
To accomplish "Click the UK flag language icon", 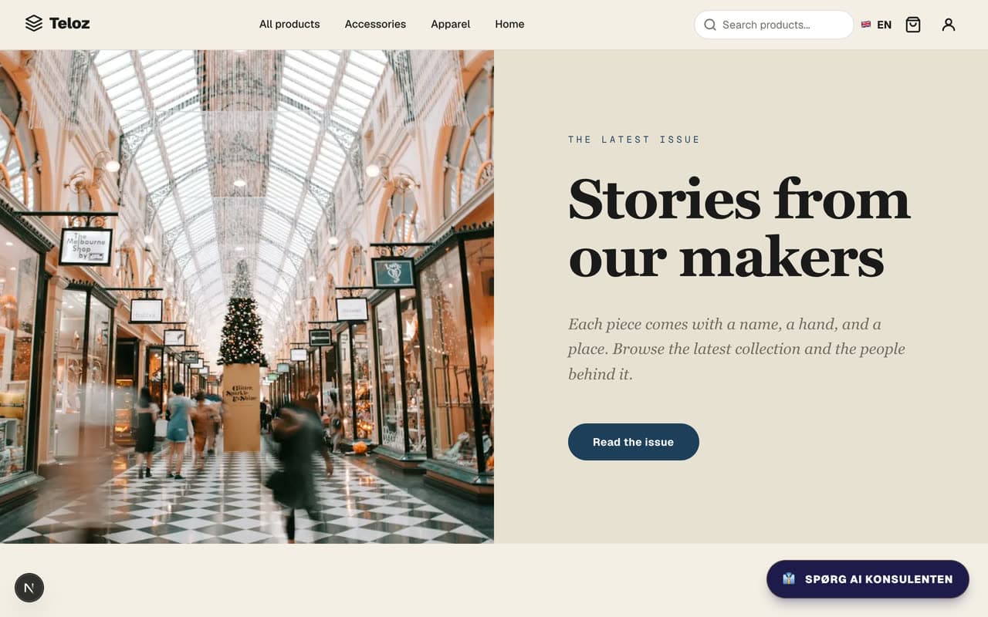I will [866, 25].
